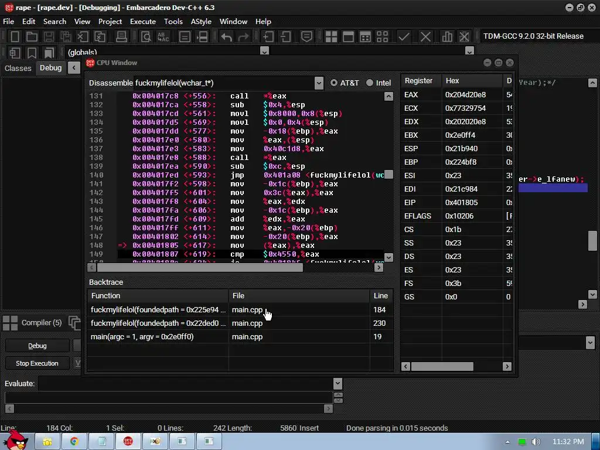
Task: Open the AStyle menu
Action: 201,22
